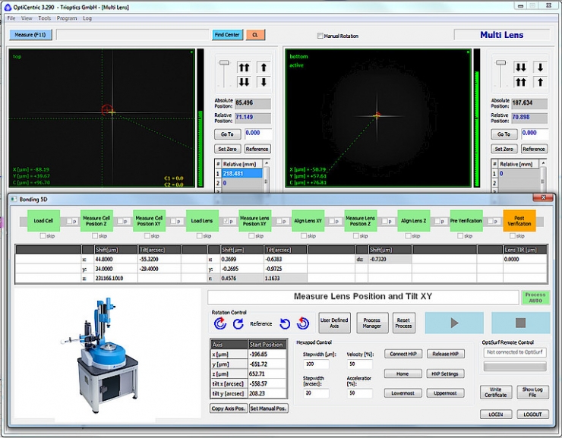Click the Home button in Hexapod Control
This screenshot has width=562, height=438.
coord(403,373)
